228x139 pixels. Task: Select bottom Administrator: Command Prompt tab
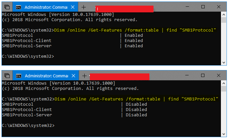[46, 76]
